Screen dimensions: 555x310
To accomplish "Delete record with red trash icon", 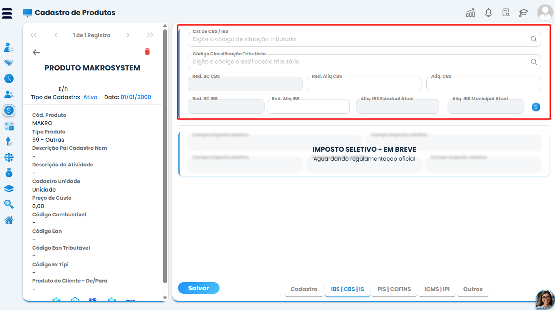I will coord(147,51).
